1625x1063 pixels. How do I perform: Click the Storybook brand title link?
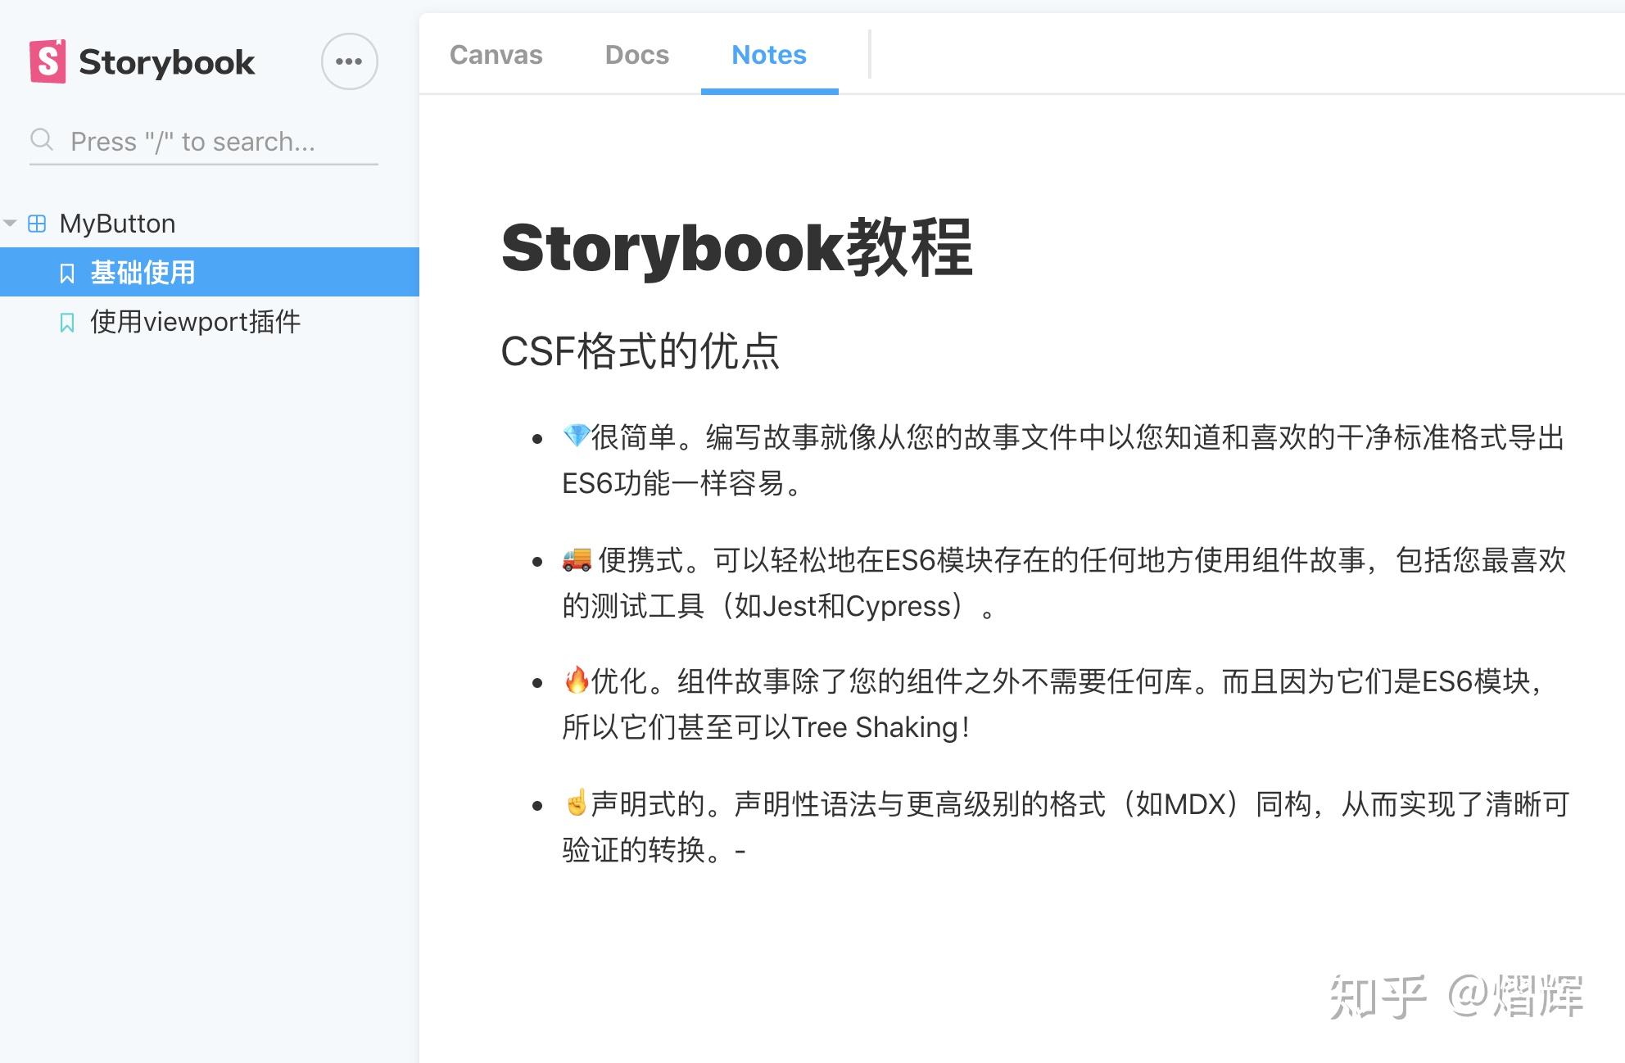pos(166,62)
